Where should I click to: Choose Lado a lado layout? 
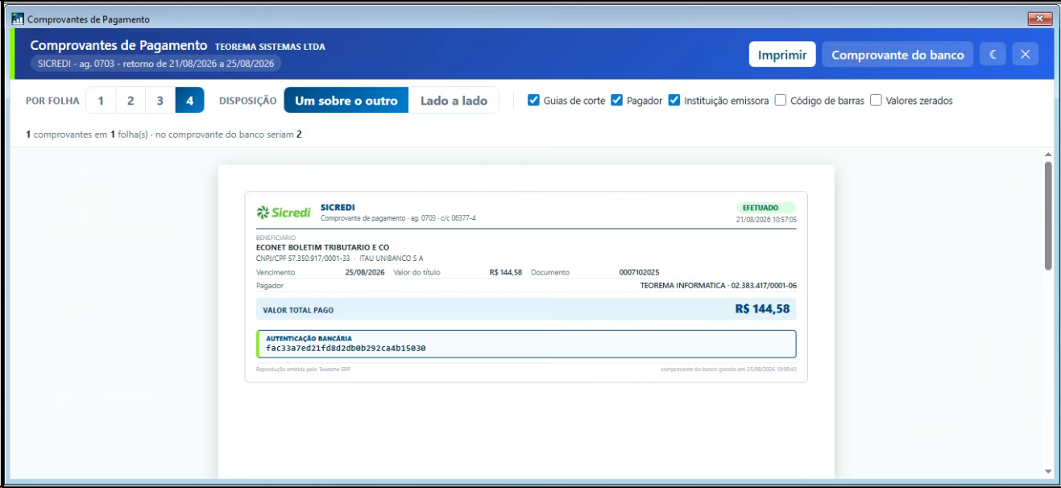coord(454,101)
